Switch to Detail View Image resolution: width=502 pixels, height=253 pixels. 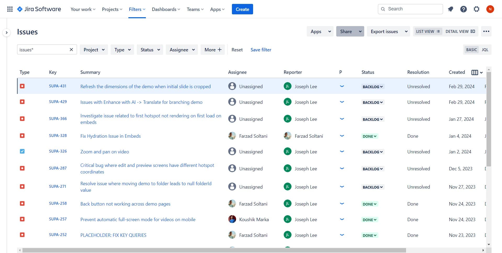coord(460,31)
